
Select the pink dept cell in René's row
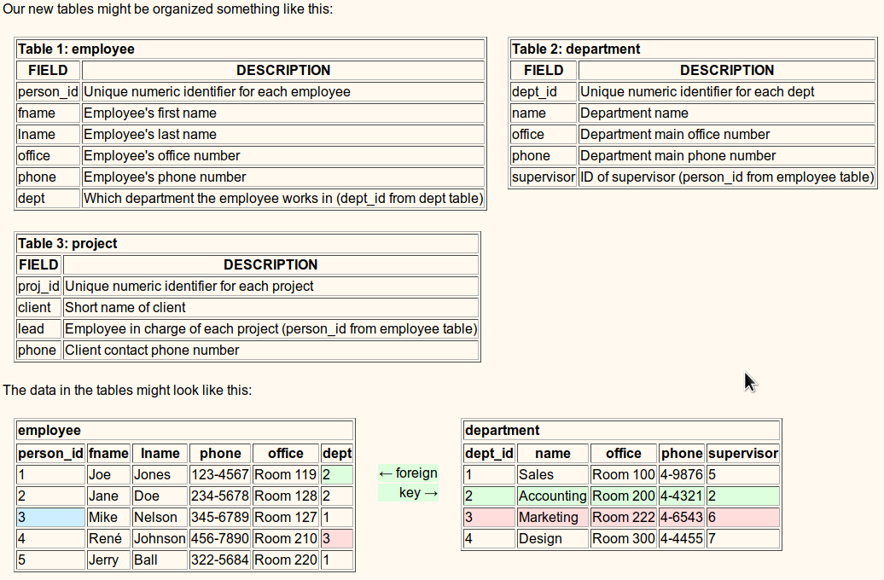[336, 539]
